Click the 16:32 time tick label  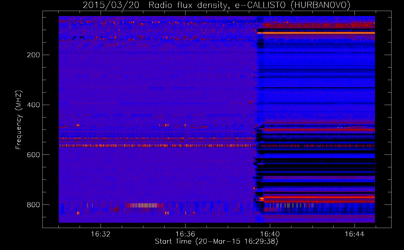tap(101, 234)
